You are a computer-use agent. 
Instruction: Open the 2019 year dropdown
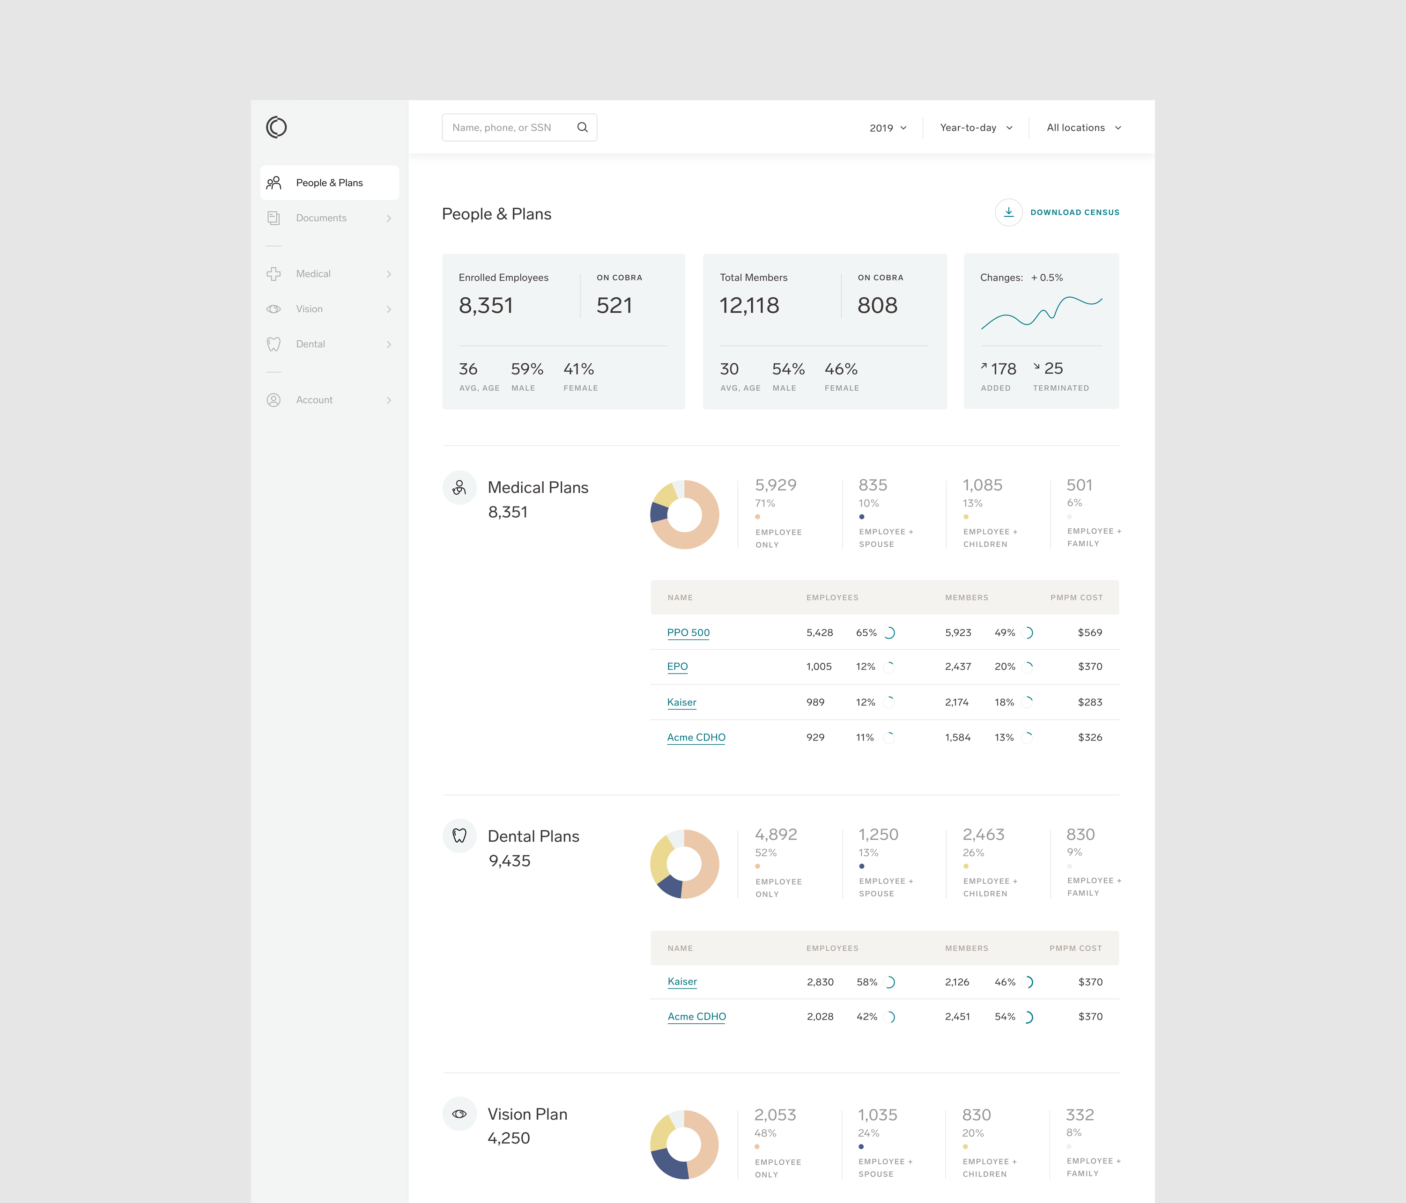pyautogui.click(x=888, y=127)
